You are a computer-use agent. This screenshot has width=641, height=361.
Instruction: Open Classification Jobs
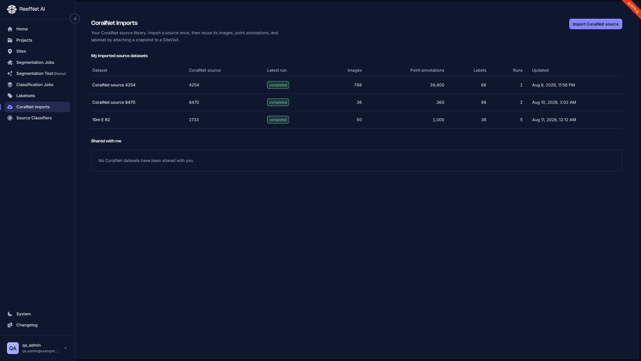(37, 85)
